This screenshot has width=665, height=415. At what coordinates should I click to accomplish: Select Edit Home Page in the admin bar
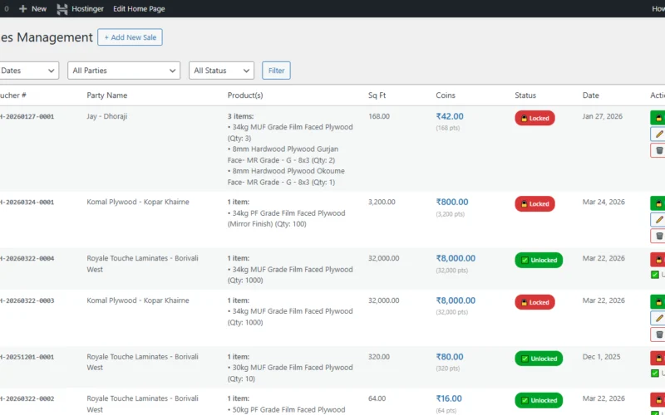139,8
